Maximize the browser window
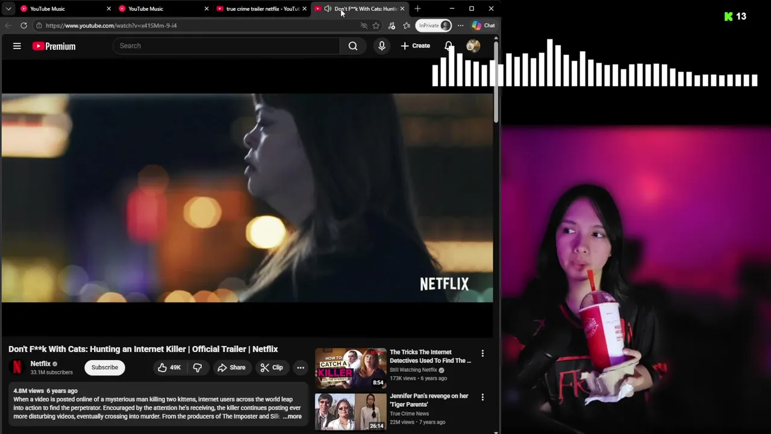The height and width of the screenshot is (434, 771). pos(472,8)
